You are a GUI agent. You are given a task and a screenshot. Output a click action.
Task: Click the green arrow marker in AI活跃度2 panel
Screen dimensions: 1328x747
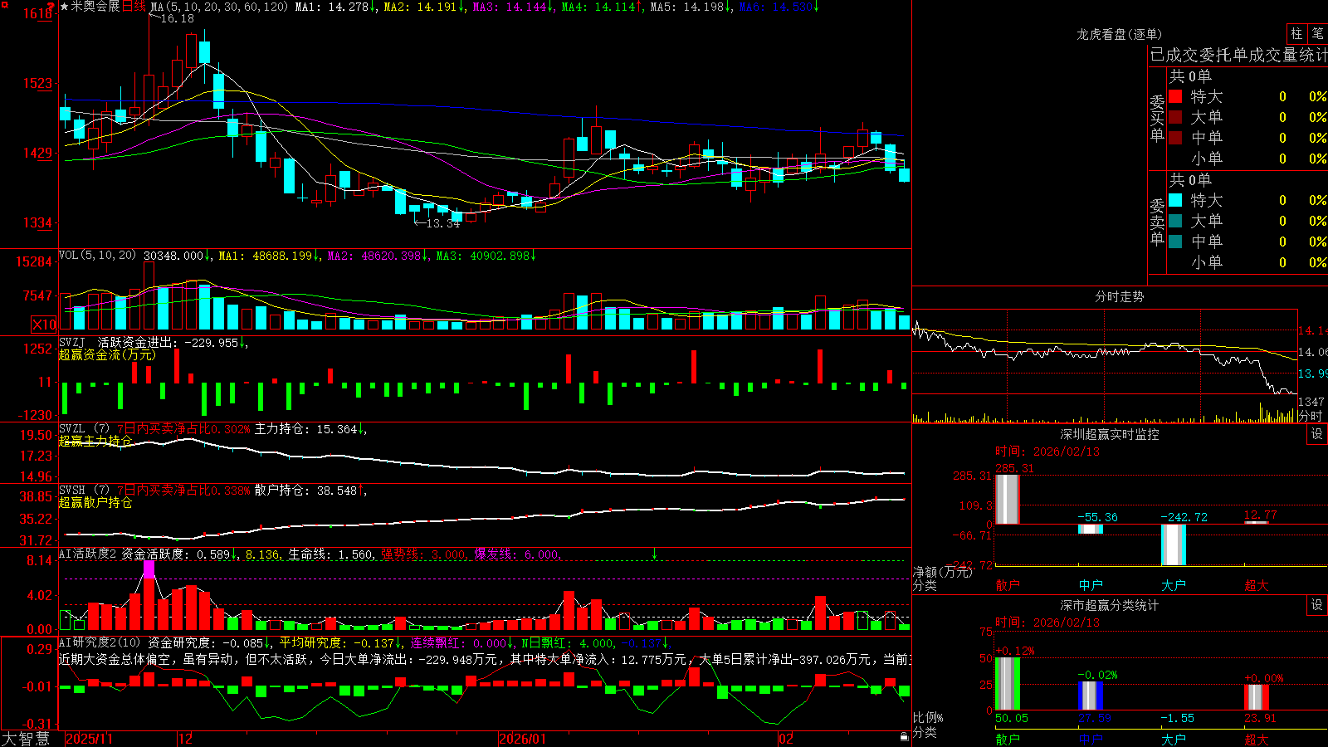tap(655, 553)
